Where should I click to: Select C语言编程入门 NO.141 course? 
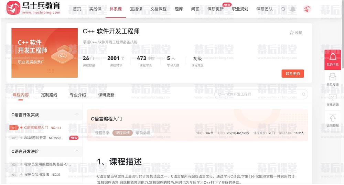[43, 128]
